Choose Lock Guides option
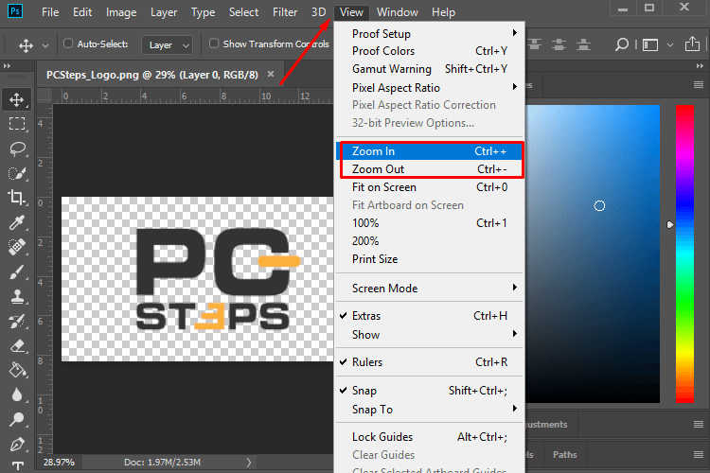710x473 pixels. coord(429,437)
